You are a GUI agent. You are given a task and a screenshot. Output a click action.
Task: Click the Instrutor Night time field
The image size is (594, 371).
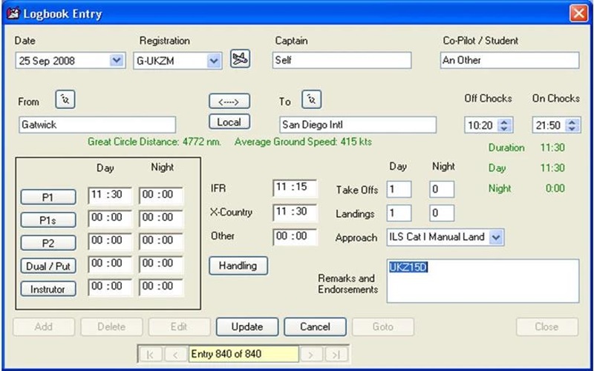161,287
